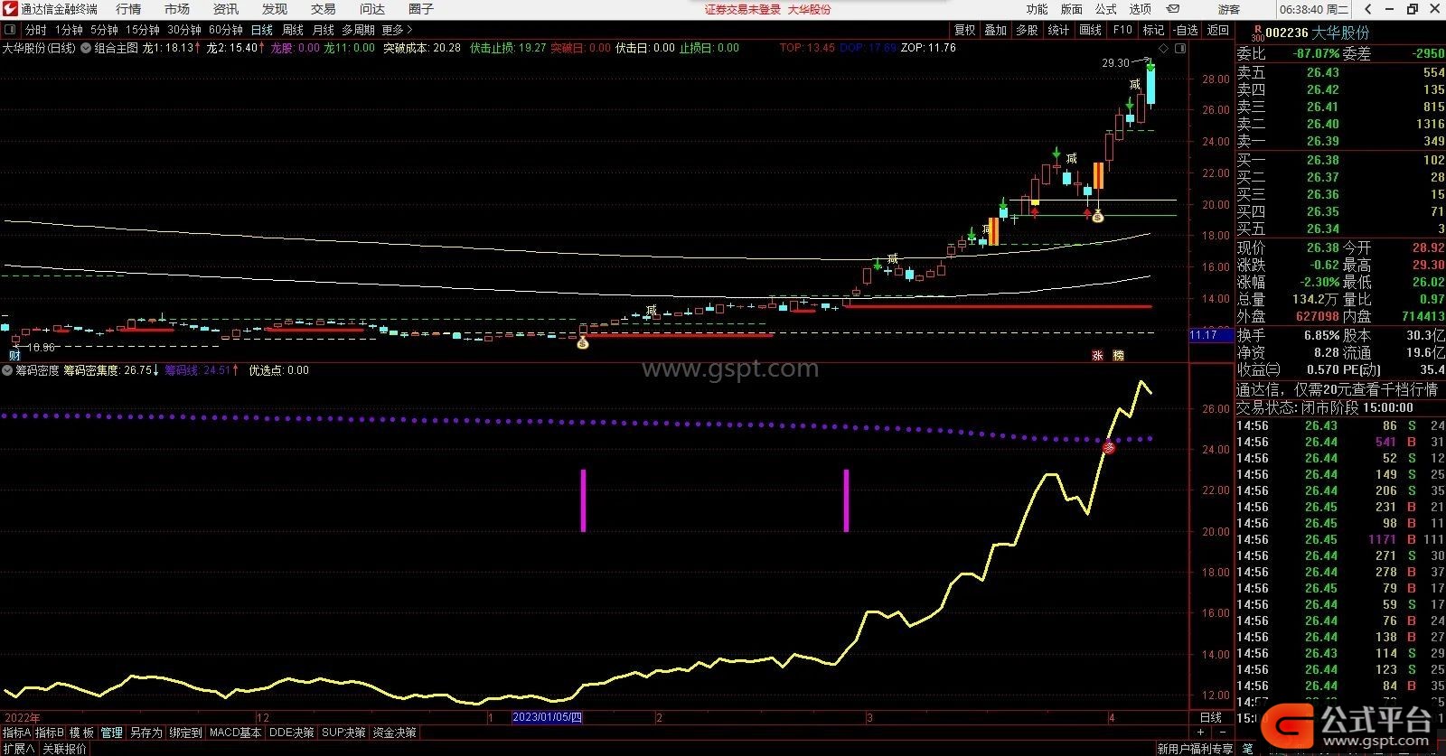Click the money bag marker near January 5
Viewport: 1446px width, 756px height.
pos(583,342)
